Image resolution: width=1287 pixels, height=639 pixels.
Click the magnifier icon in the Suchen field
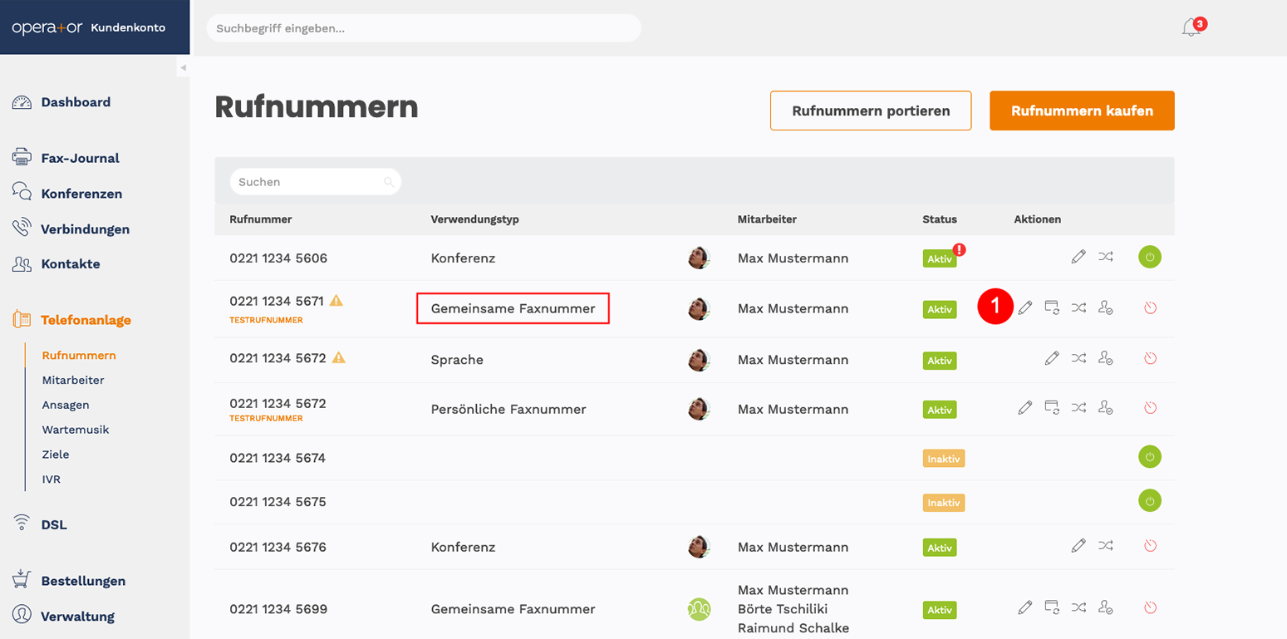click(388, 182)
